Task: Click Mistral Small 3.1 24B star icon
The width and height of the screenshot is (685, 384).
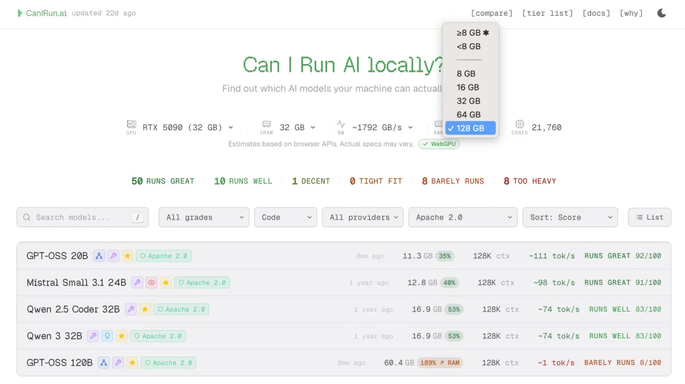Action: point(166,282)
